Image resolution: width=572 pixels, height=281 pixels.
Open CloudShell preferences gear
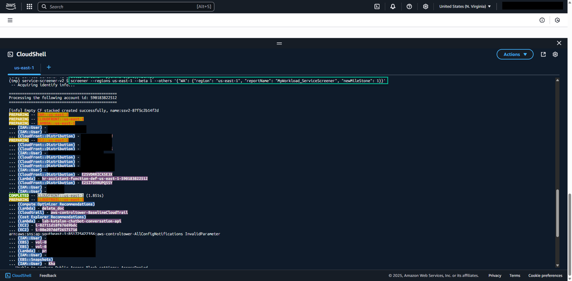point(555,54)
